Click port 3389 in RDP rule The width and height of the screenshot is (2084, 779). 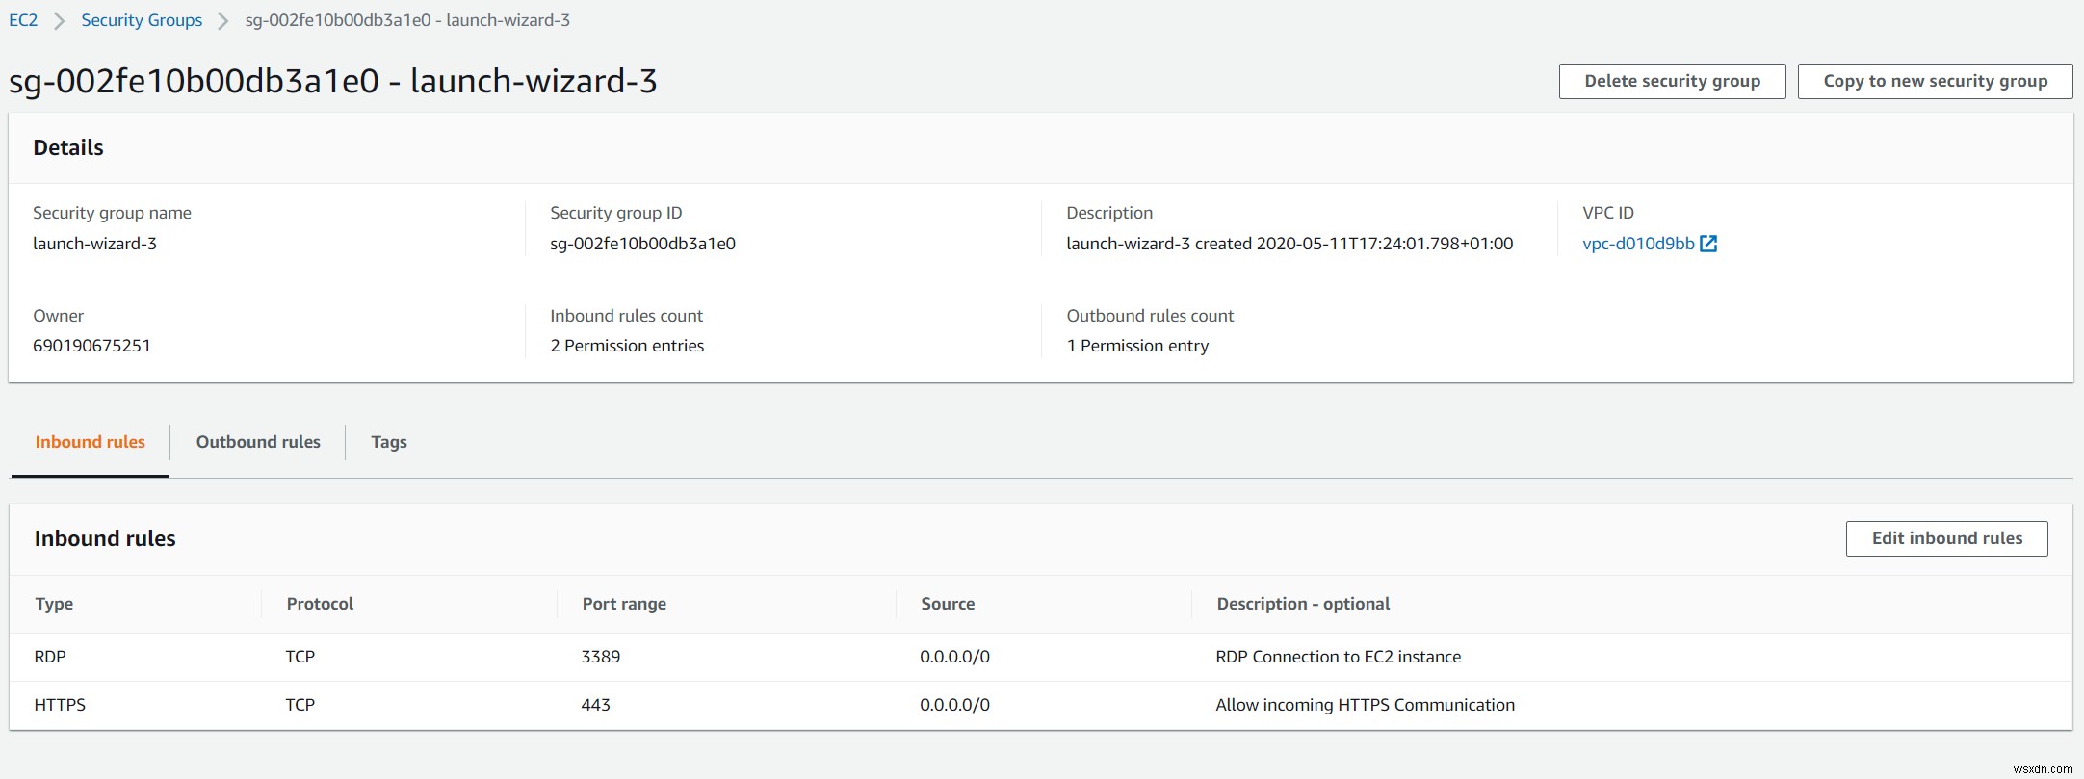click(x=601, y=657)
